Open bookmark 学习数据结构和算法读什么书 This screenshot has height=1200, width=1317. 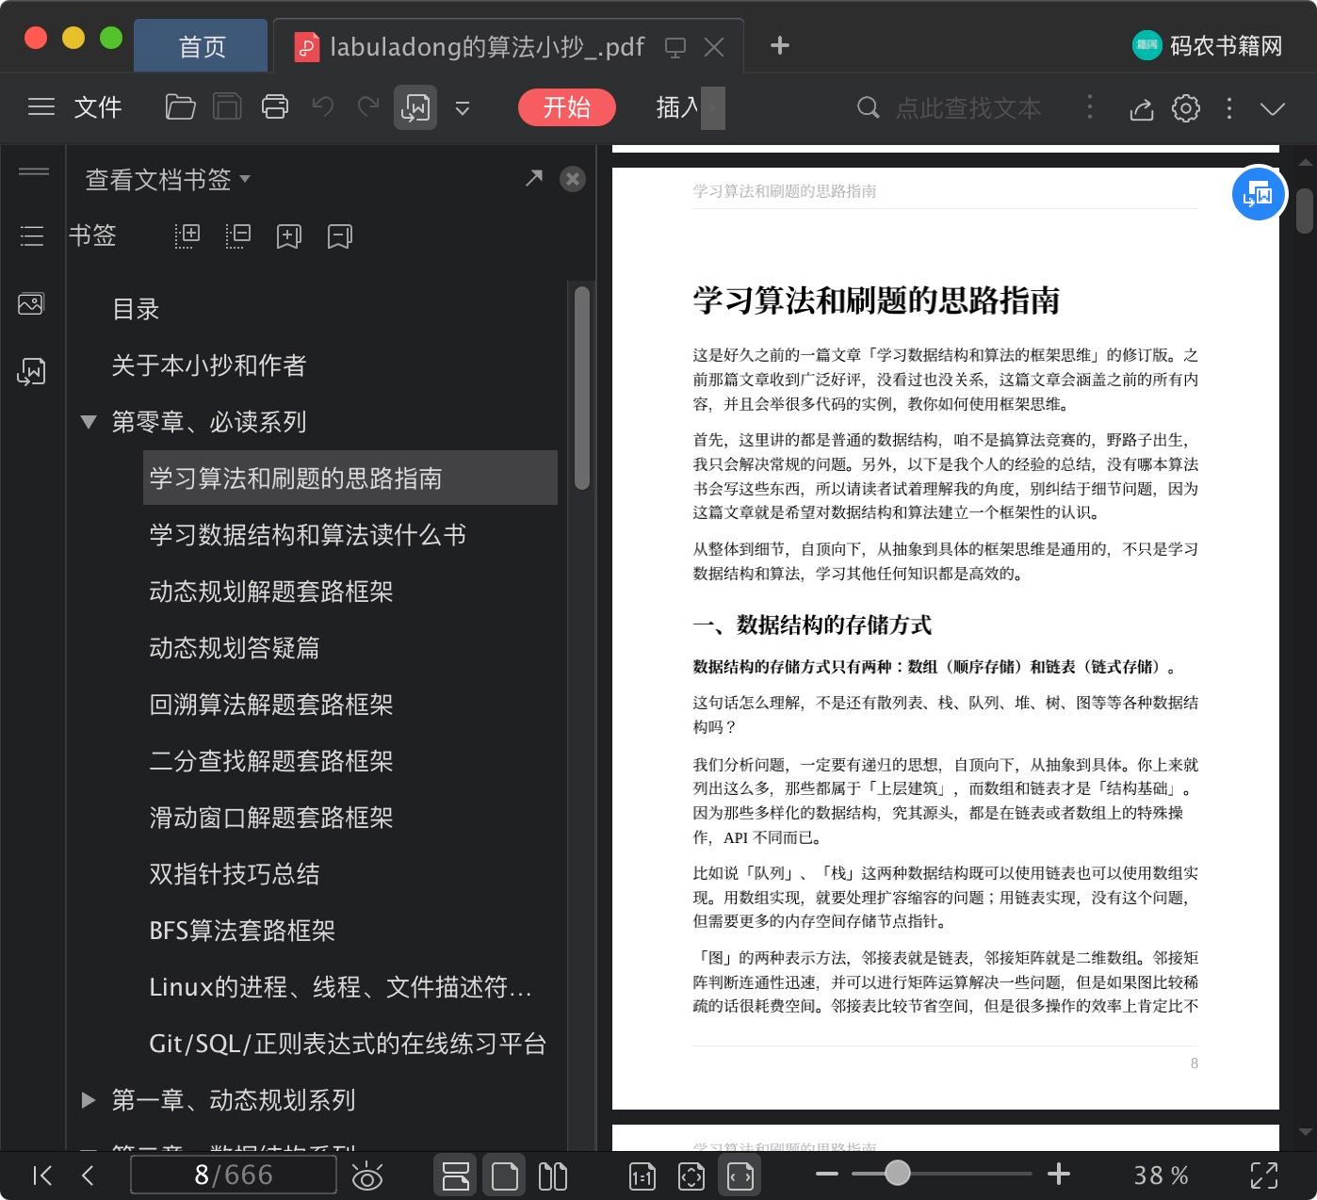308,535
